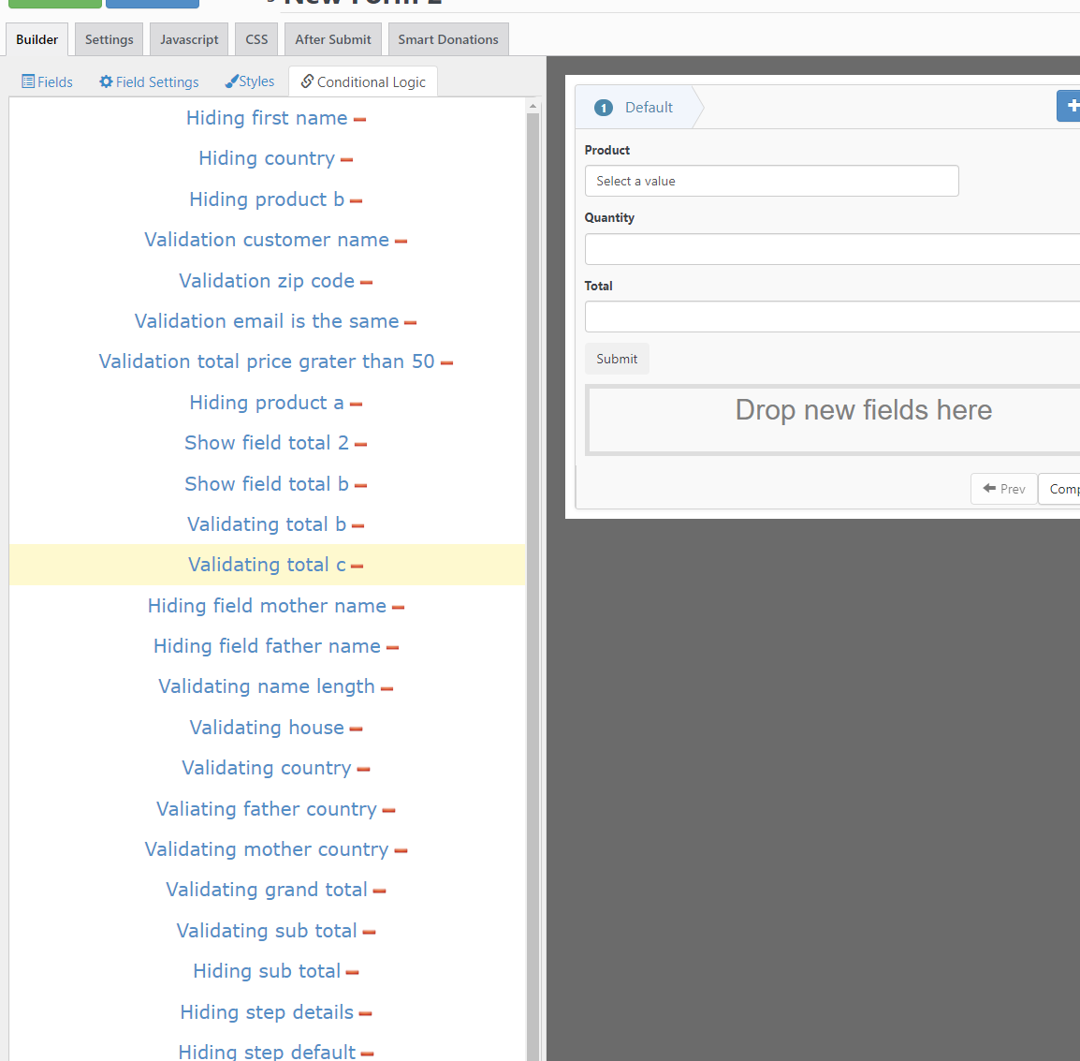Switch to the CSS tab
The width and height of the screenshot is (1080, 1061).
[x=255, y=39]
